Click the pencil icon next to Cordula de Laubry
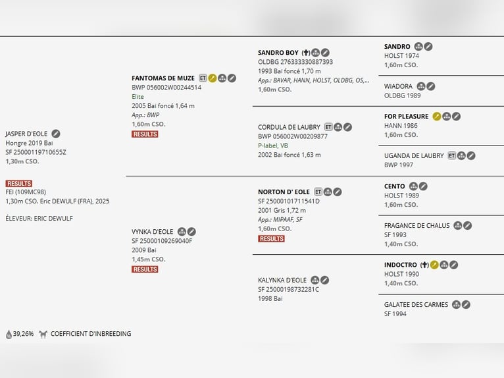Viewport: 504px width, 378px height. [348, 127]
